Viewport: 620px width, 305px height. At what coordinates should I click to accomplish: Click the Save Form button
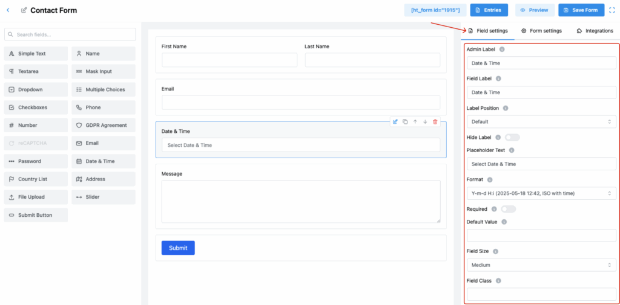coord(581,10)
